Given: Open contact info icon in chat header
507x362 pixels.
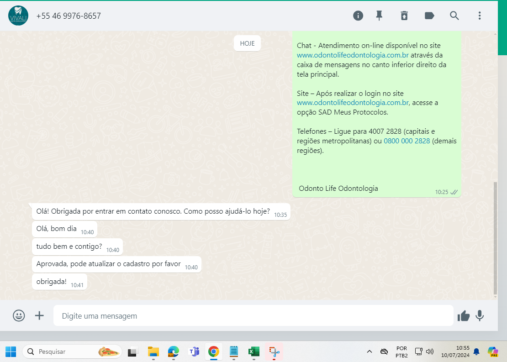Looking at the screenshot, I should [358, 16].
